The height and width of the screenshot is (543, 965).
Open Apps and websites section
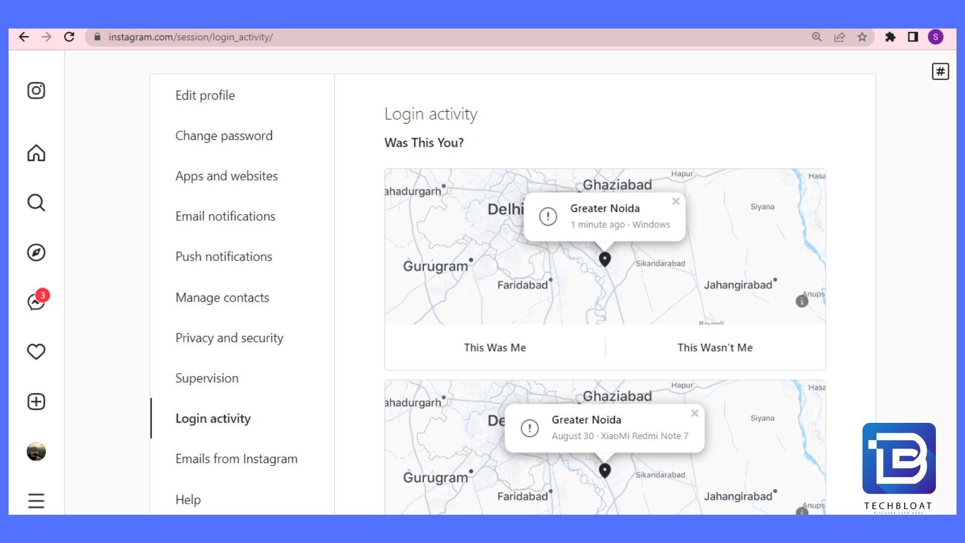(226, 176)
